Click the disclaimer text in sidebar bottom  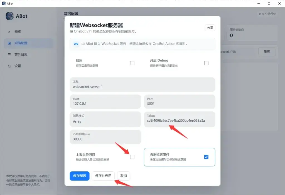tap(28, 180)
